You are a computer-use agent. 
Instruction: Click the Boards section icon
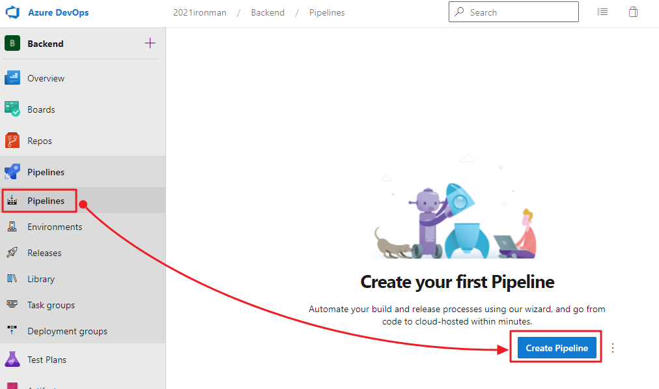coord(12,109)
